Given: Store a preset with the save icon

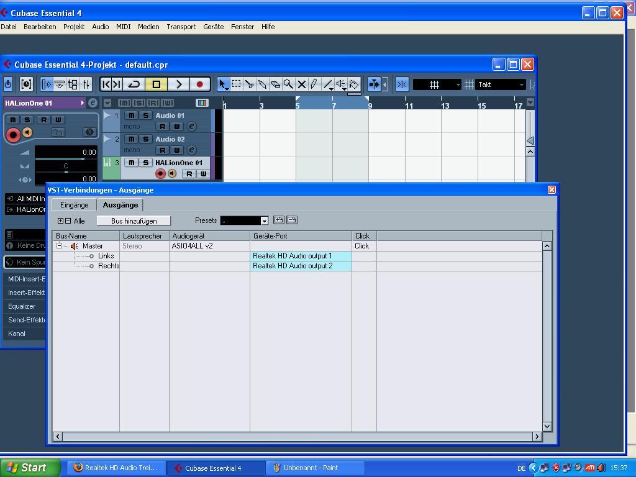Looking at the screenshot, I should (279, 220).
